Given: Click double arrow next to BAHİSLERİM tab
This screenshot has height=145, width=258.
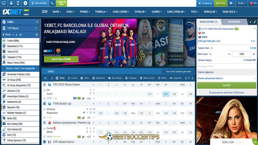Looking at the screenshot, I should (x=250, y=22).
